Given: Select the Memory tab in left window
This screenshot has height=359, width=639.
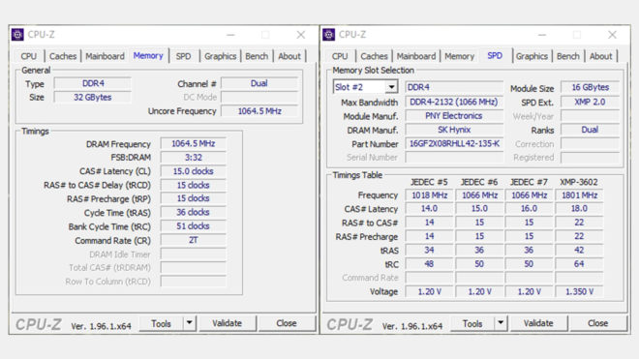Looking at the screenshot, I should point(148,56).
